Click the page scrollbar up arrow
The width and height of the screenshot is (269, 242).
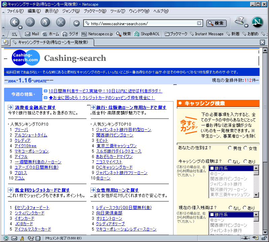(265, 51)
